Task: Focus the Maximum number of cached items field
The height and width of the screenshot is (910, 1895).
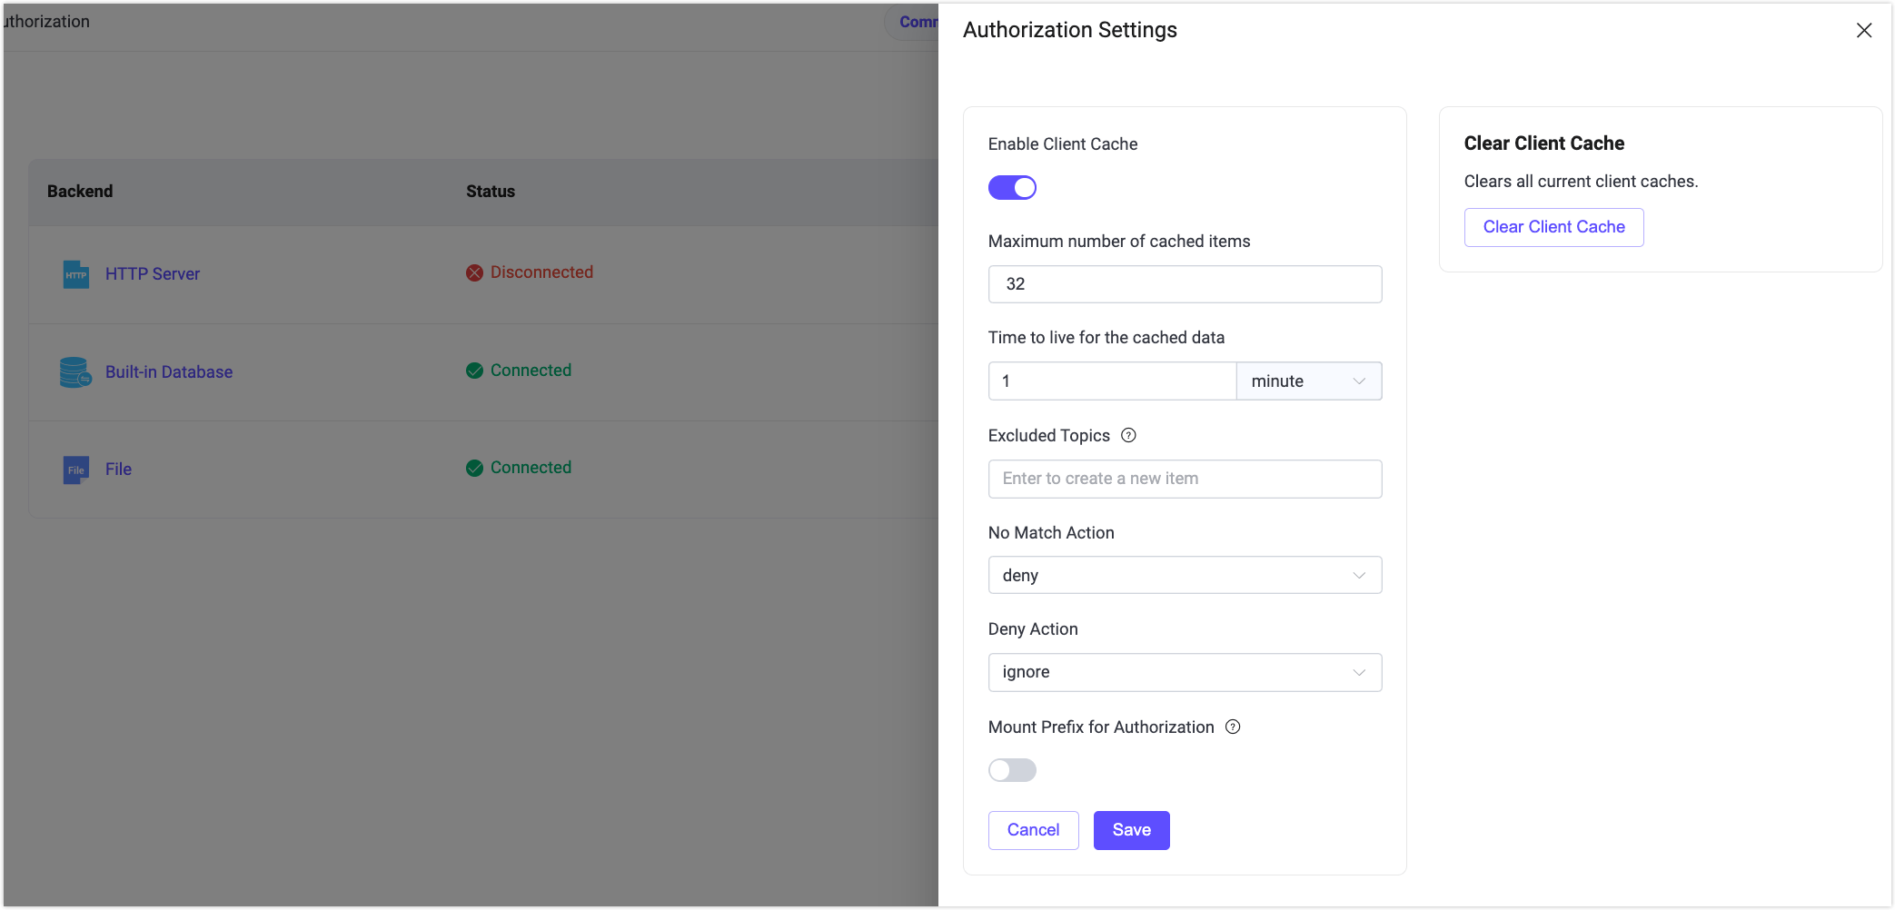Action: click(1185, 284)
